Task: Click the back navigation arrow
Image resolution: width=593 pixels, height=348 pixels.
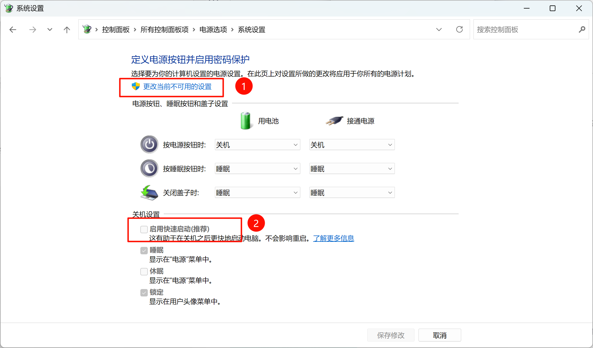Action: click(x=13, y=30)
